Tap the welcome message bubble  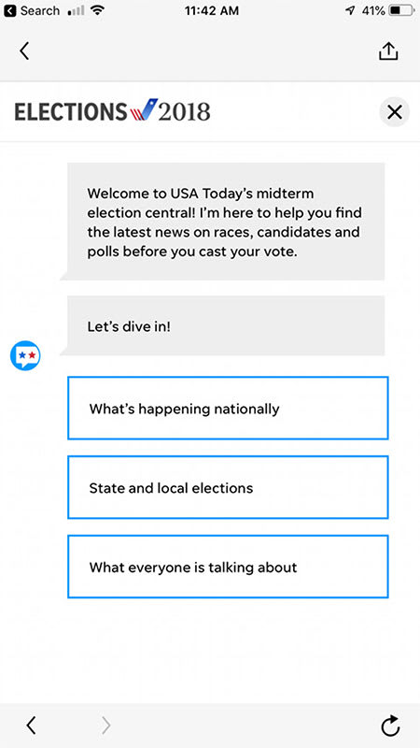tap(226, 222)
